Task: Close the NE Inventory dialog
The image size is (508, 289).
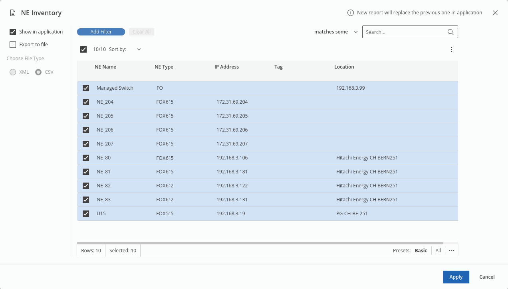Action: coord(495,13)
